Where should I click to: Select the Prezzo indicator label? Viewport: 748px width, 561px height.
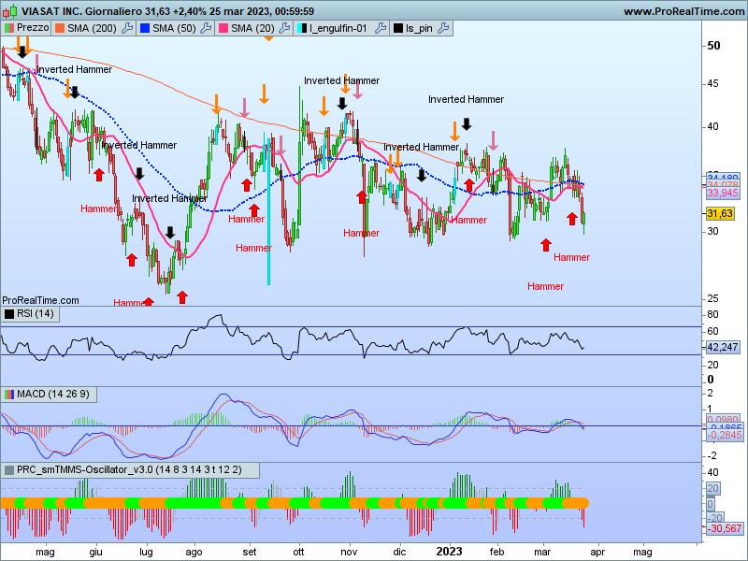(x=33, y=28)
